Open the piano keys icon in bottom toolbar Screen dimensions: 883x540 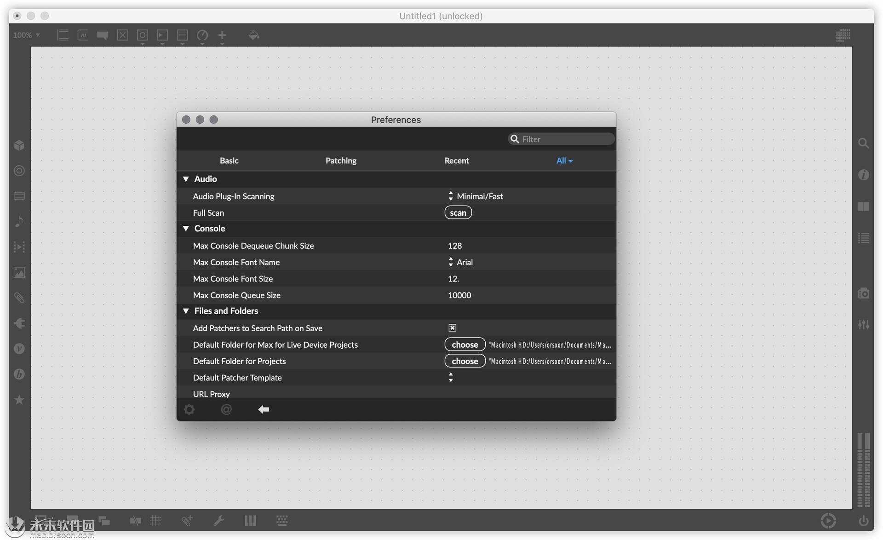point(250,521)
